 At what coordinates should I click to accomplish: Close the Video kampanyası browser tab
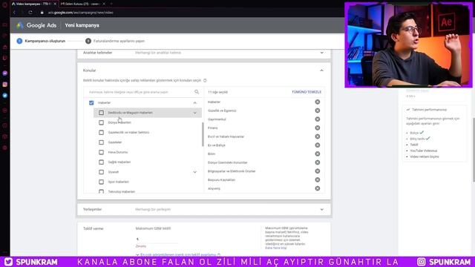[55, 4]
